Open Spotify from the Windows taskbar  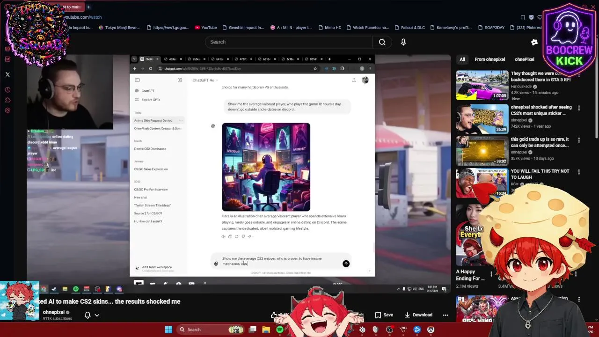coord(280,330)
